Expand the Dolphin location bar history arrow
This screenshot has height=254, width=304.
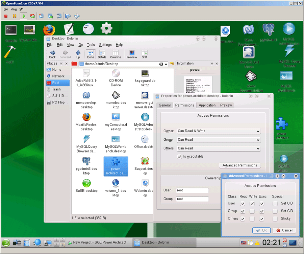point(166,64)
